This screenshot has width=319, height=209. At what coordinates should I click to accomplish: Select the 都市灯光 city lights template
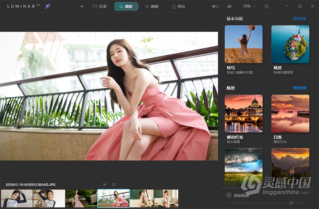[x=244, y=113]
